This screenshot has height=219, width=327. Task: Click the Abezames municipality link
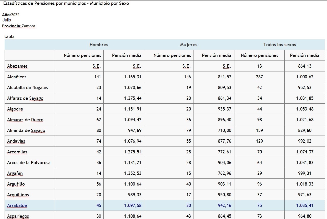[x=17, y=66]
